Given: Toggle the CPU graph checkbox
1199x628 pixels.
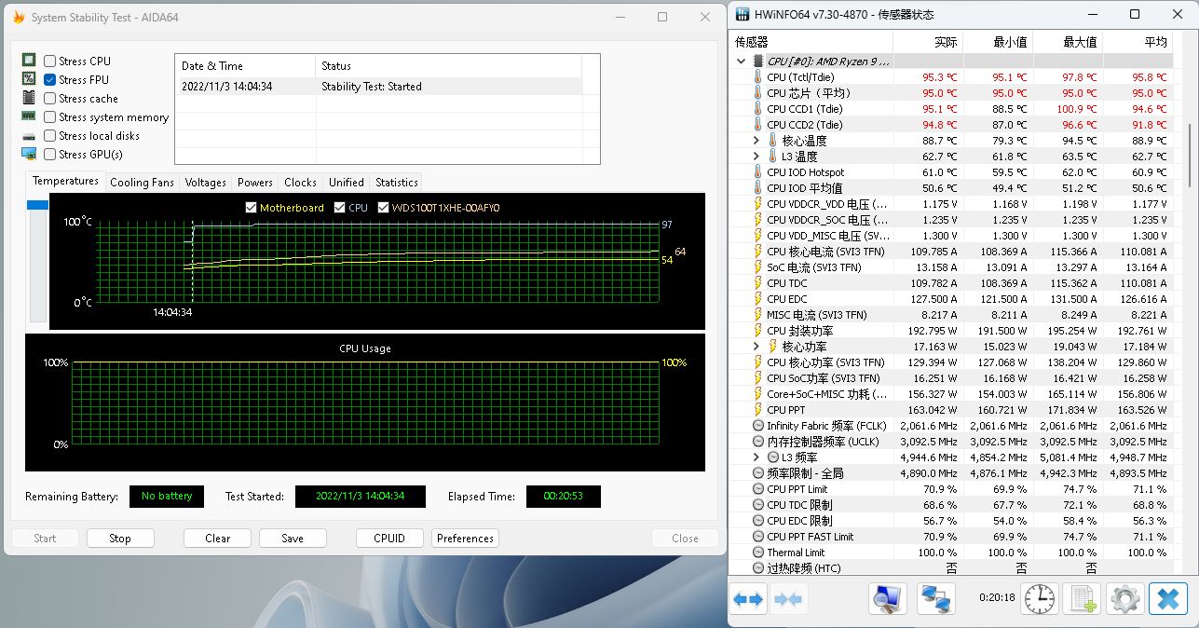Looking at the screenshot, I should (x=339, y=208).
